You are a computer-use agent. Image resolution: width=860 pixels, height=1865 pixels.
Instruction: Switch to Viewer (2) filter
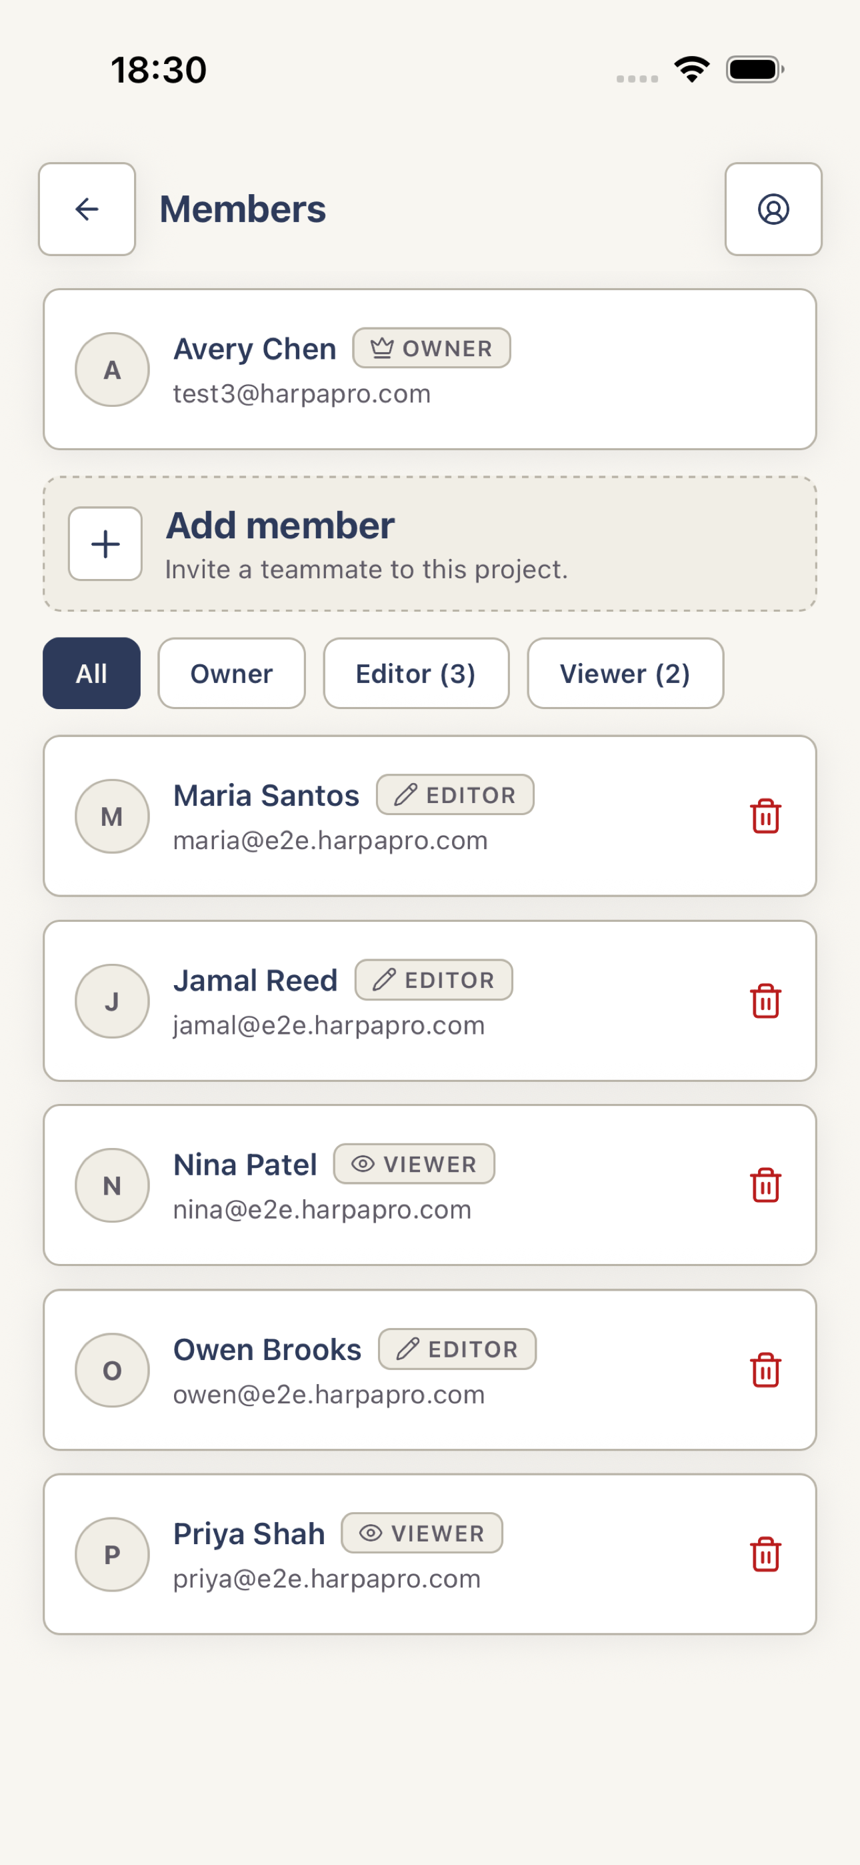tap(625, 673)
